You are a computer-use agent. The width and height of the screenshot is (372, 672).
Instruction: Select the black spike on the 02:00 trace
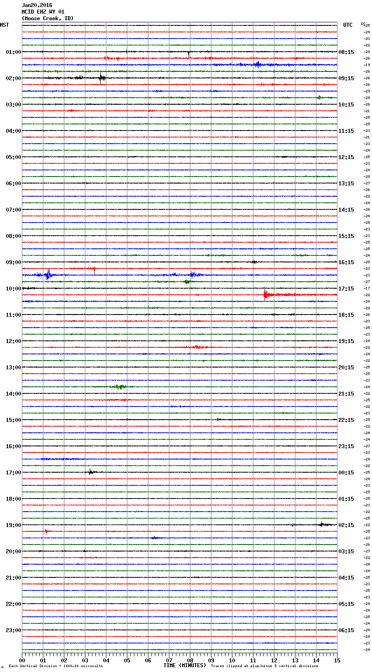102,78
